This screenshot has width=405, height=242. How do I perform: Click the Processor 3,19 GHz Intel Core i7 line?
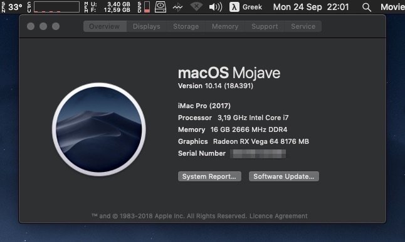[233, 118]
